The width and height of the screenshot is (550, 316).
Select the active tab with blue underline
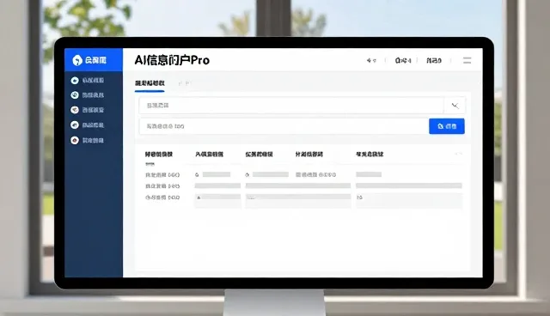point(150,83)
